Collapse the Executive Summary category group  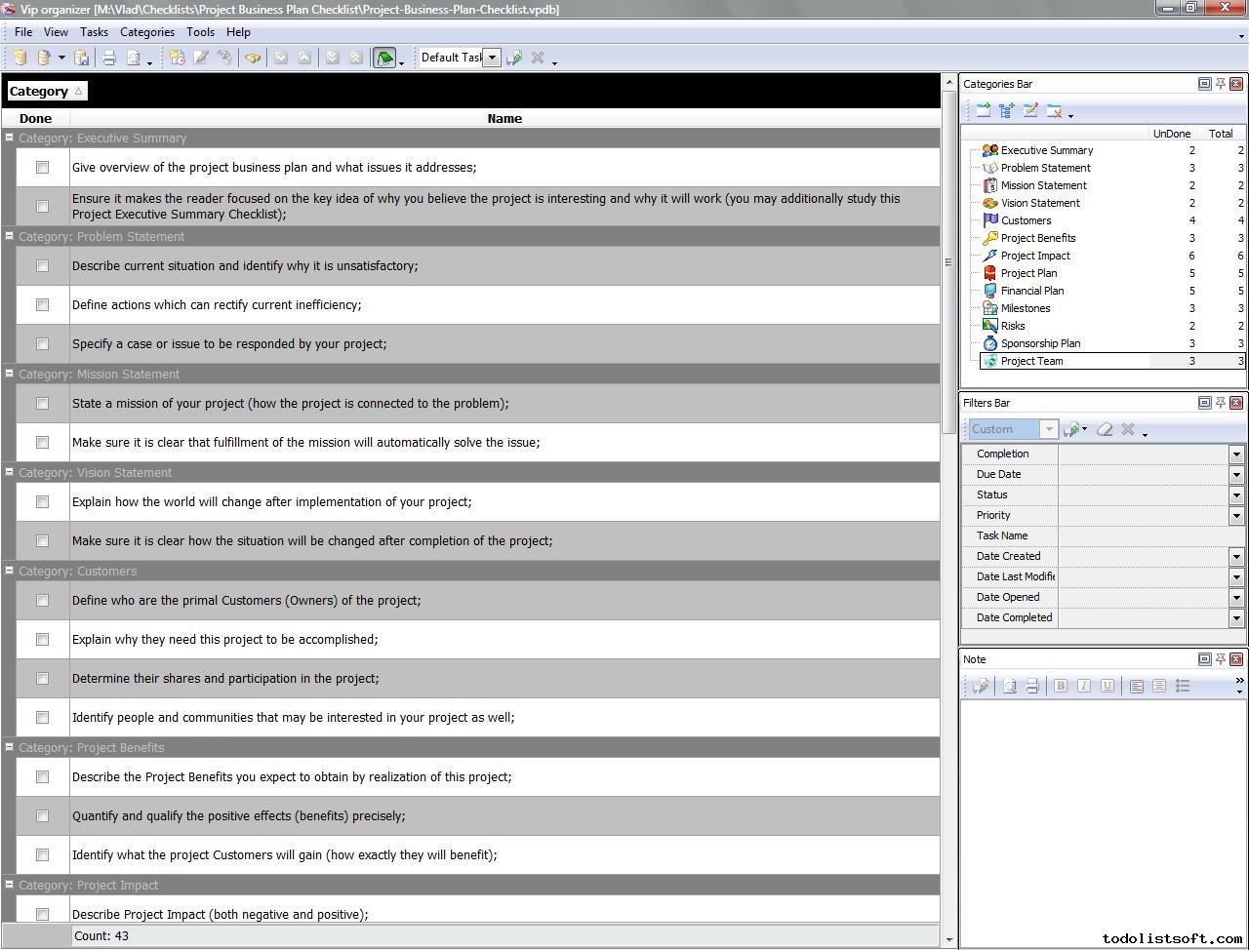9,138
